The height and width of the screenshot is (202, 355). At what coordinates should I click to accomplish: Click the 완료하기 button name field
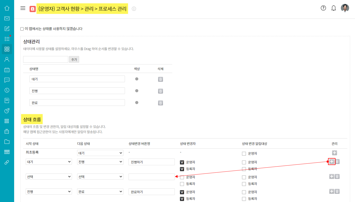click(152, 192)
